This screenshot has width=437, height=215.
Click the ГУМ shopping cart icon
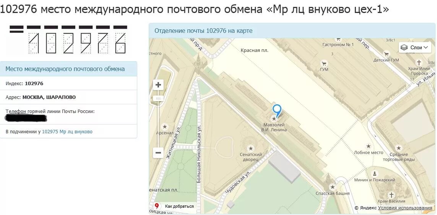324,63
